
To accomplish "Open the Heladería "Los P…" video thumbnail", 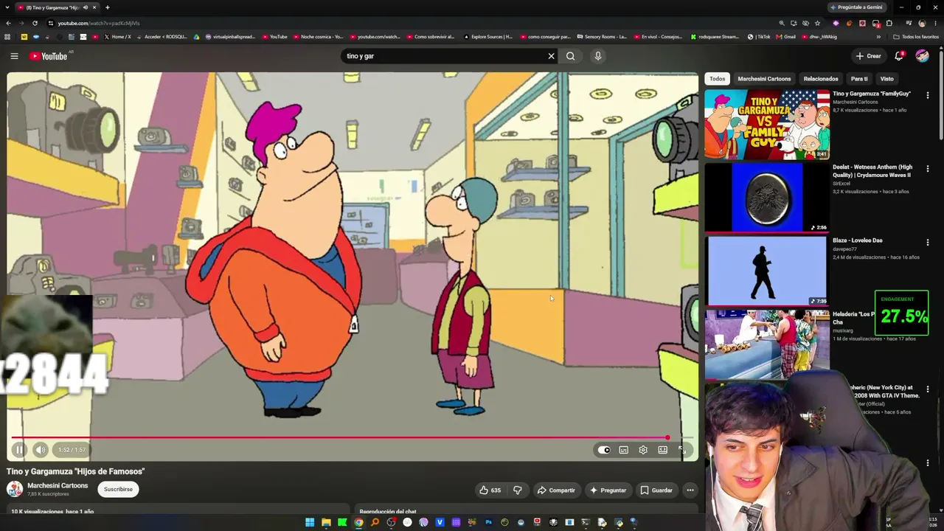I will [767, 344].
